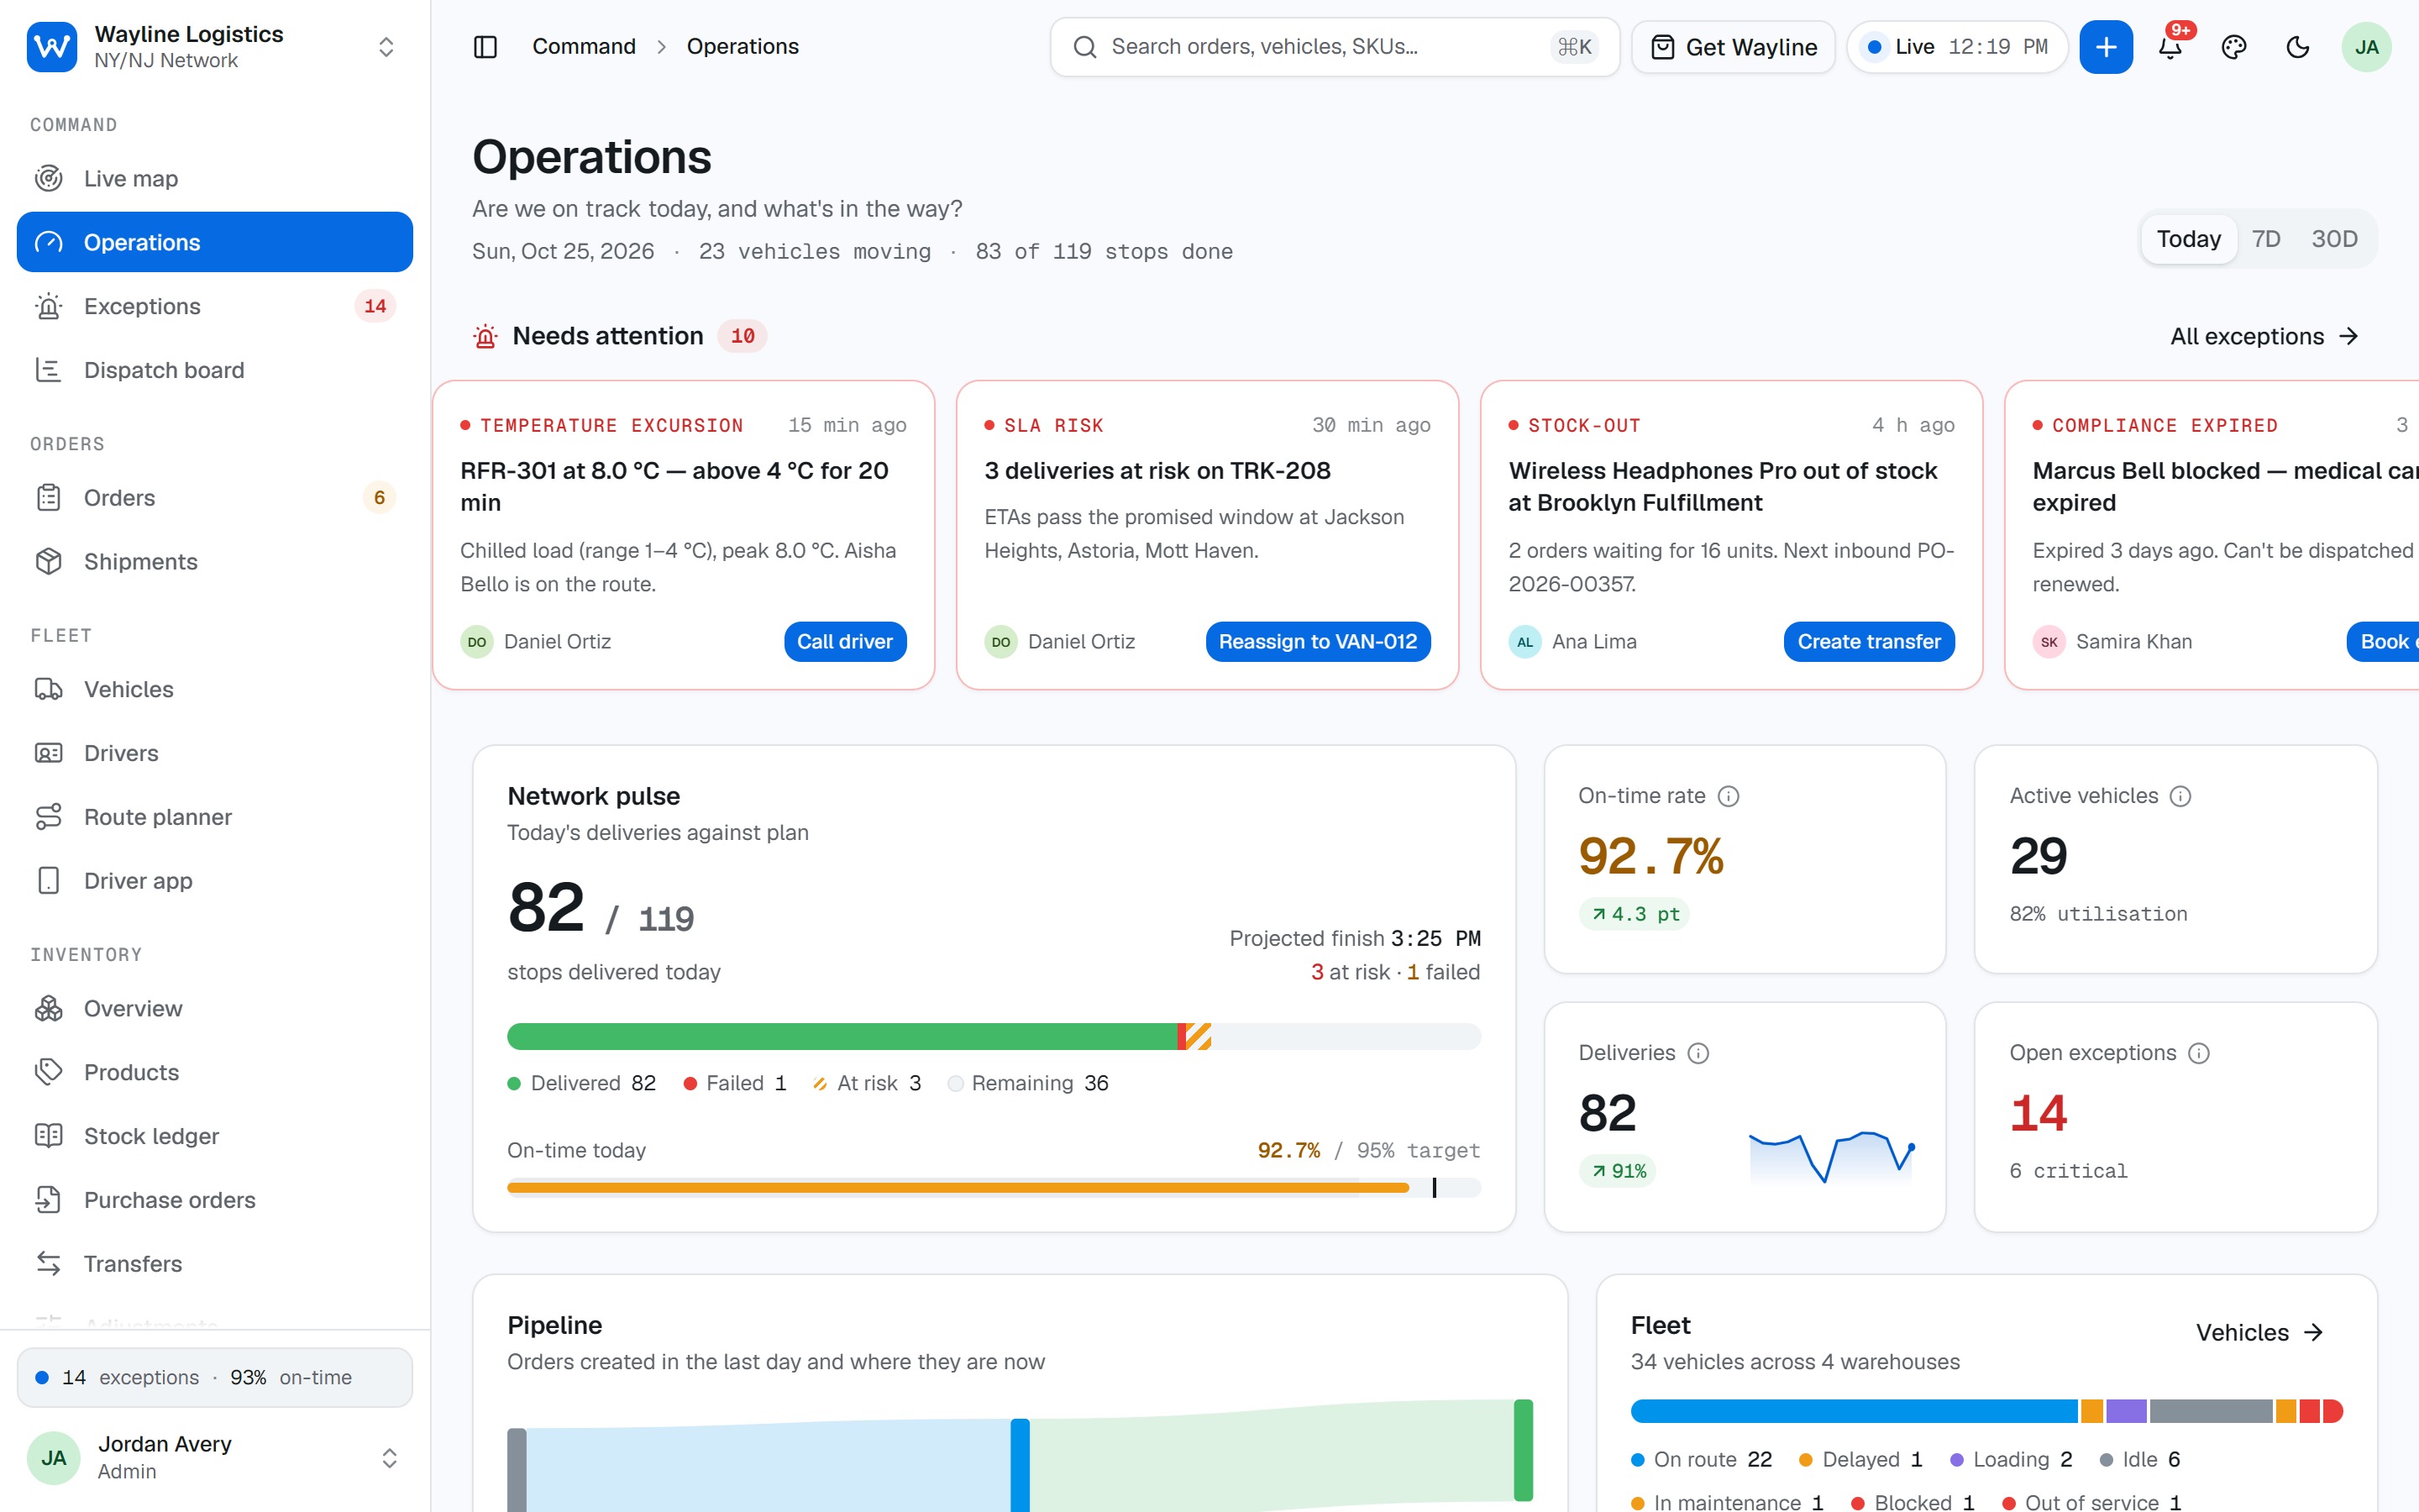Open Vehicles link in the Fleet card
The image size is (2419, 1512).
[x=2259, y=1333]
